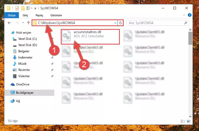The width and height of the screenshot is (199, 131).
Task: Click the Belgeler document icon
Action: (x=15, y=51)
